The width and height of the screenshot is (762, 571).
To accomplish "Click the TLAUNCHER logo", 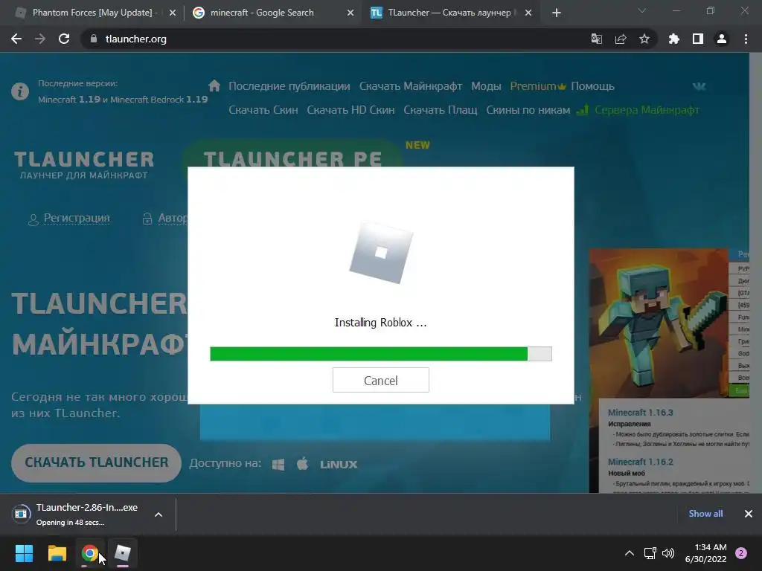I will 83,164.
